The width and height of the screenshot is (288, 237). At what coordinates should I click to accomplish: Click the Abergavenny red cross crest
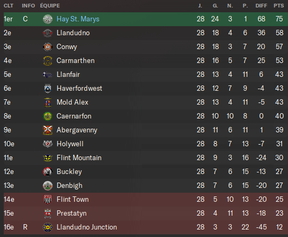coord(47,130)
